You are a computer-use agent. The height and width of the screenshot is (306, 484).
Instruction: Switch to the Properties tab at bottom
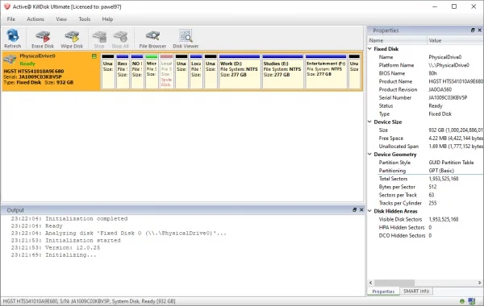tap(383, 292)
